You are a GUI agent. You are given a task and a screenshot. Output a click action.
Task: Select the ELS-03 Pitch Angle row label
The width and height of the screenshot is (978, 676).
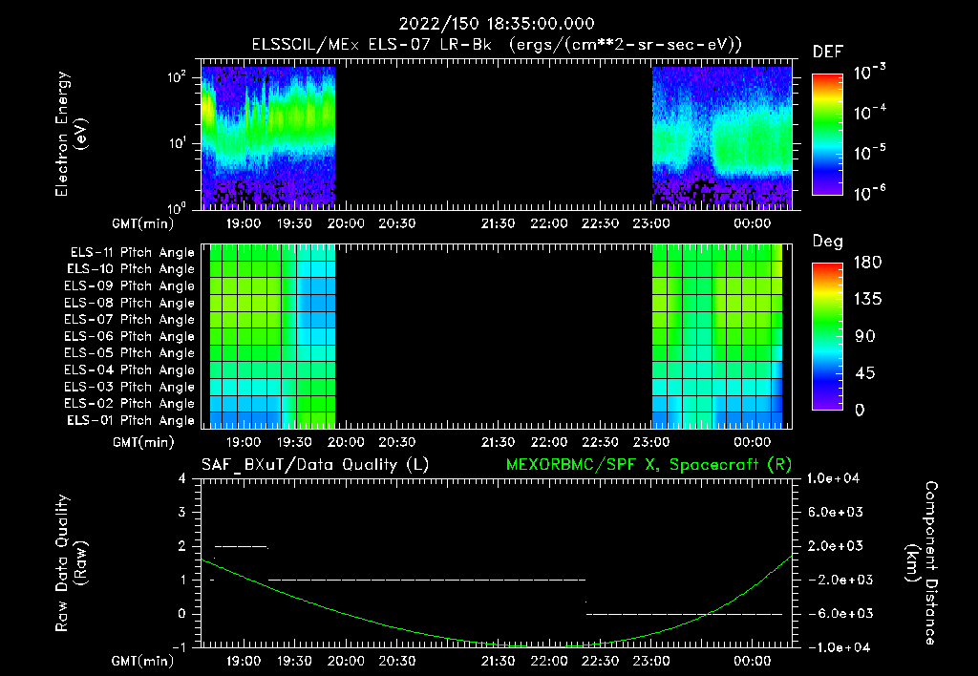pyautogui.click(x=130, y=387)
